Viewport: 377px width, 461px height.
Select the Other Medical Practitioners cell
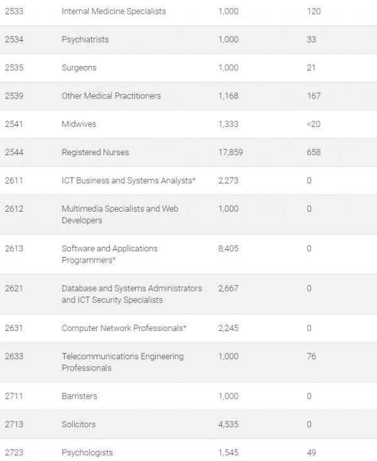tap(111, 96)
